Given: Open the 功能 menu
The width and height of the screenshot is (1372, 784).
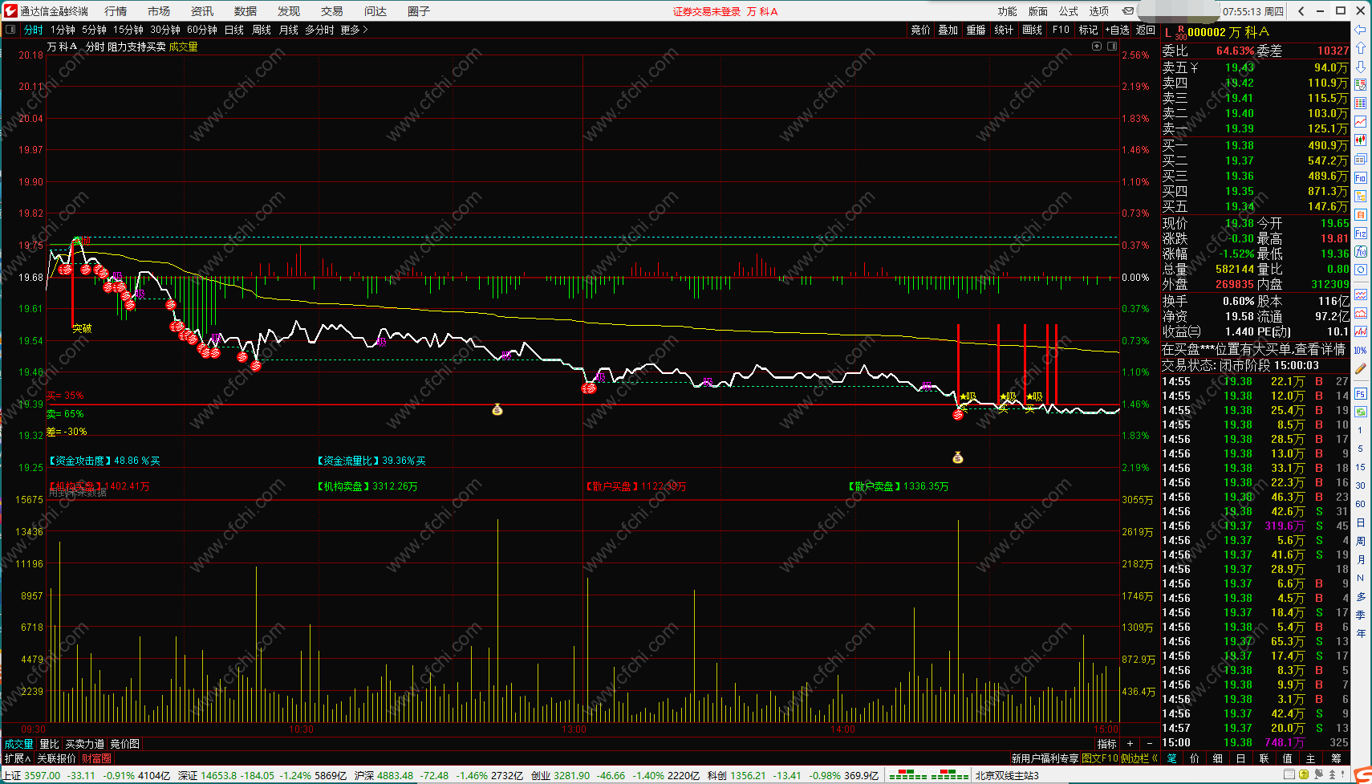Looking at the screenshot, I should (x=1008, y=11).
